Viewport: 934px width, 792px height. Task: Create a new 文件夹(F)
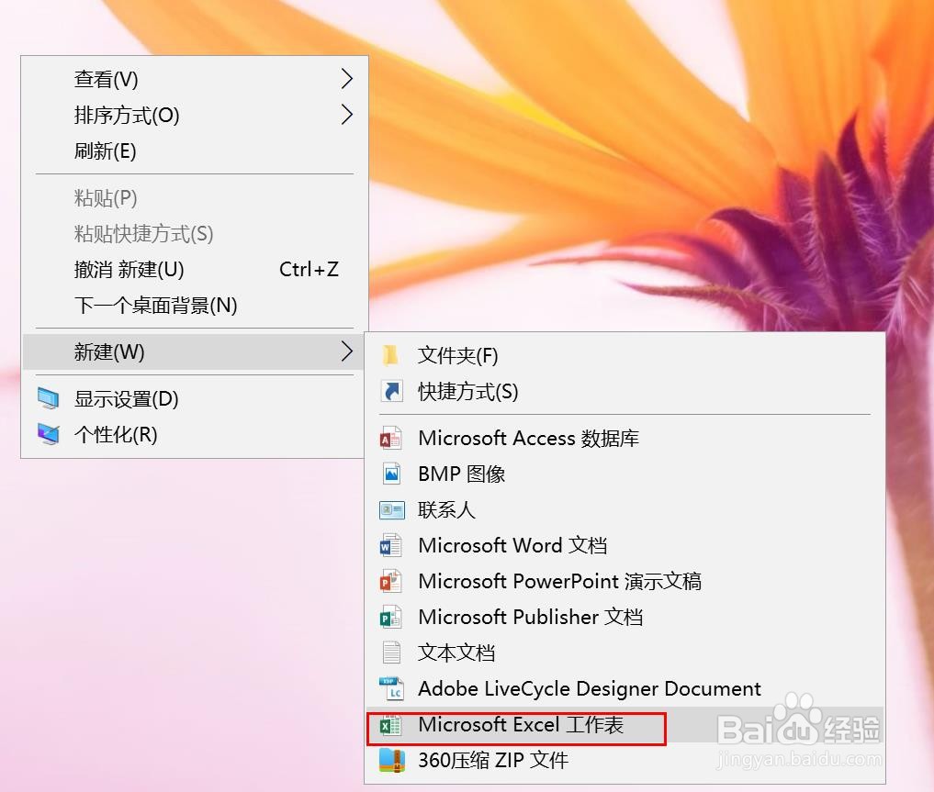tap(625, 355)
